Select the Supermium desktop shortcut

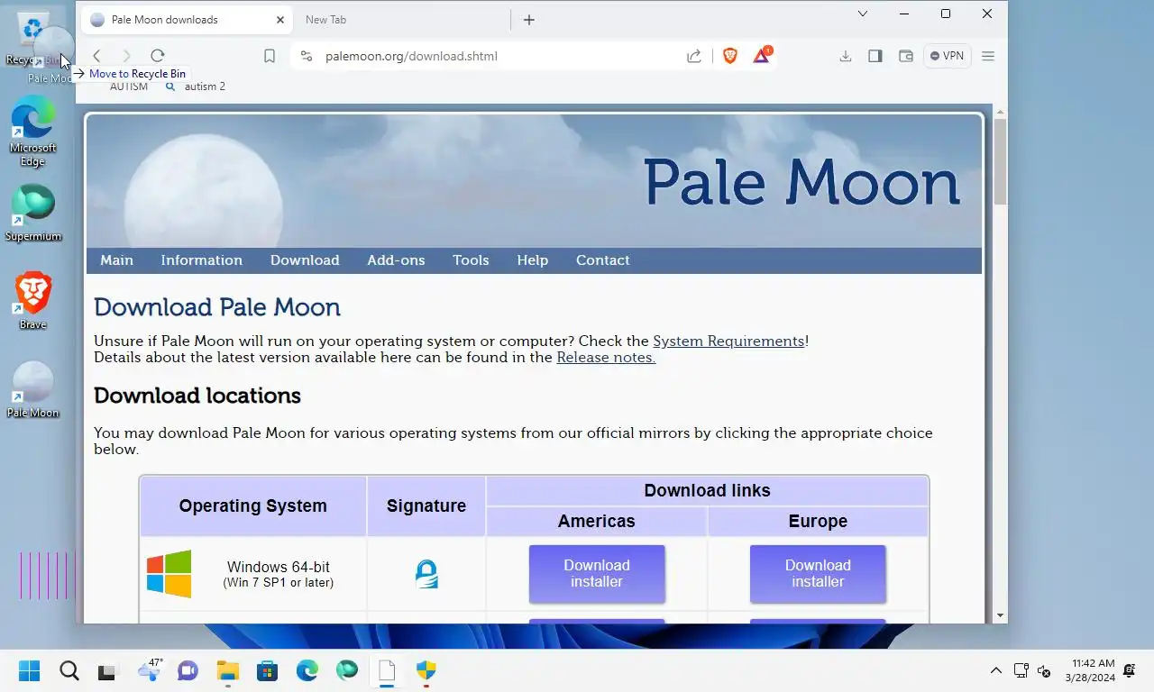pos(32,214)
